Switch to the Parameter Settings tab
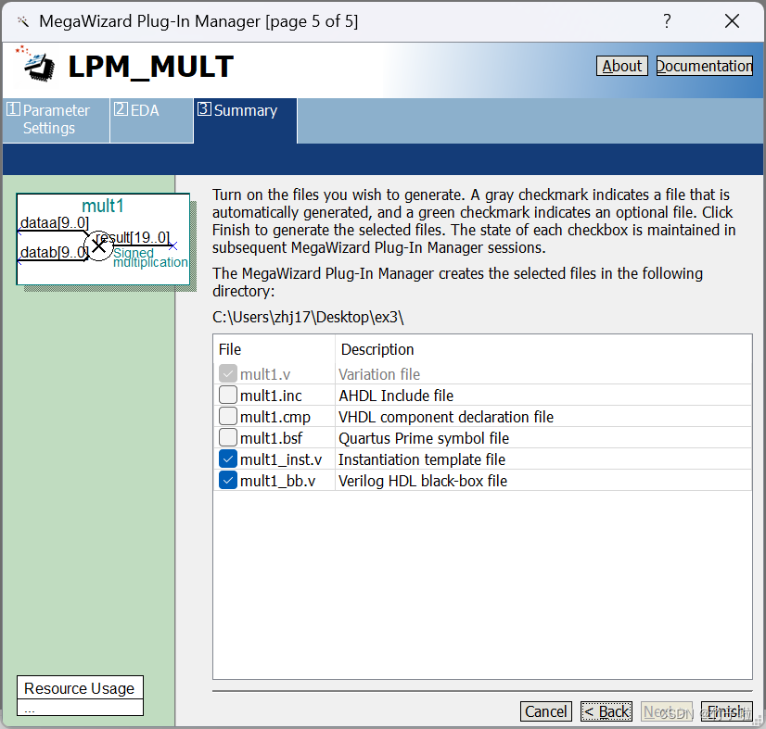The height and width of the screenshot is (729, 766). (x=56, y=120)
